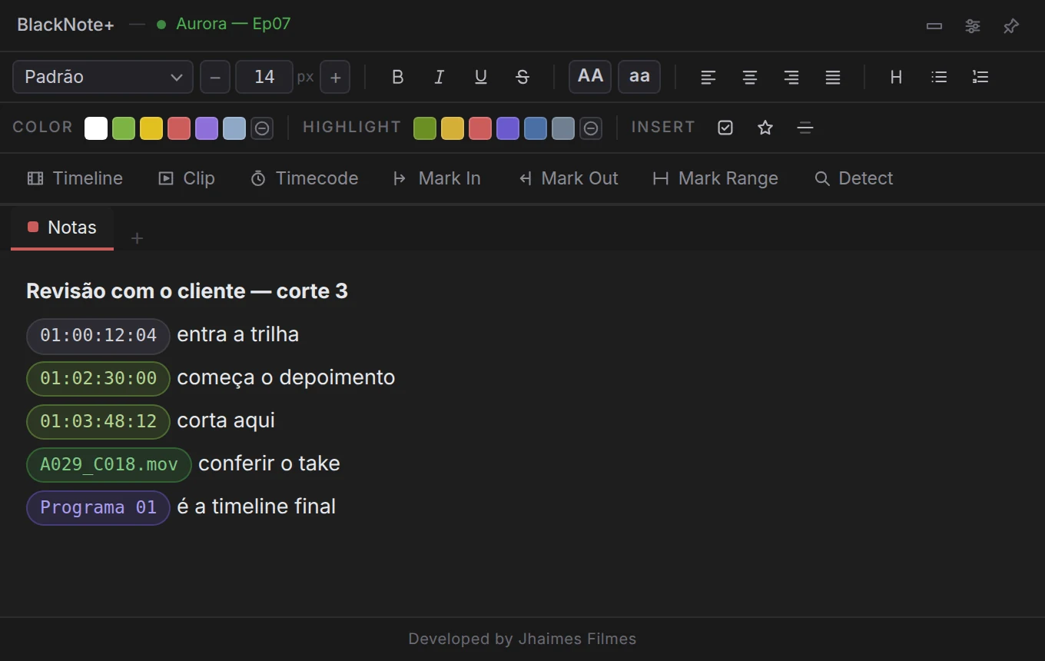Click the note text 'começa o depoimento'
1045x661 pixels.
point(286,377)
